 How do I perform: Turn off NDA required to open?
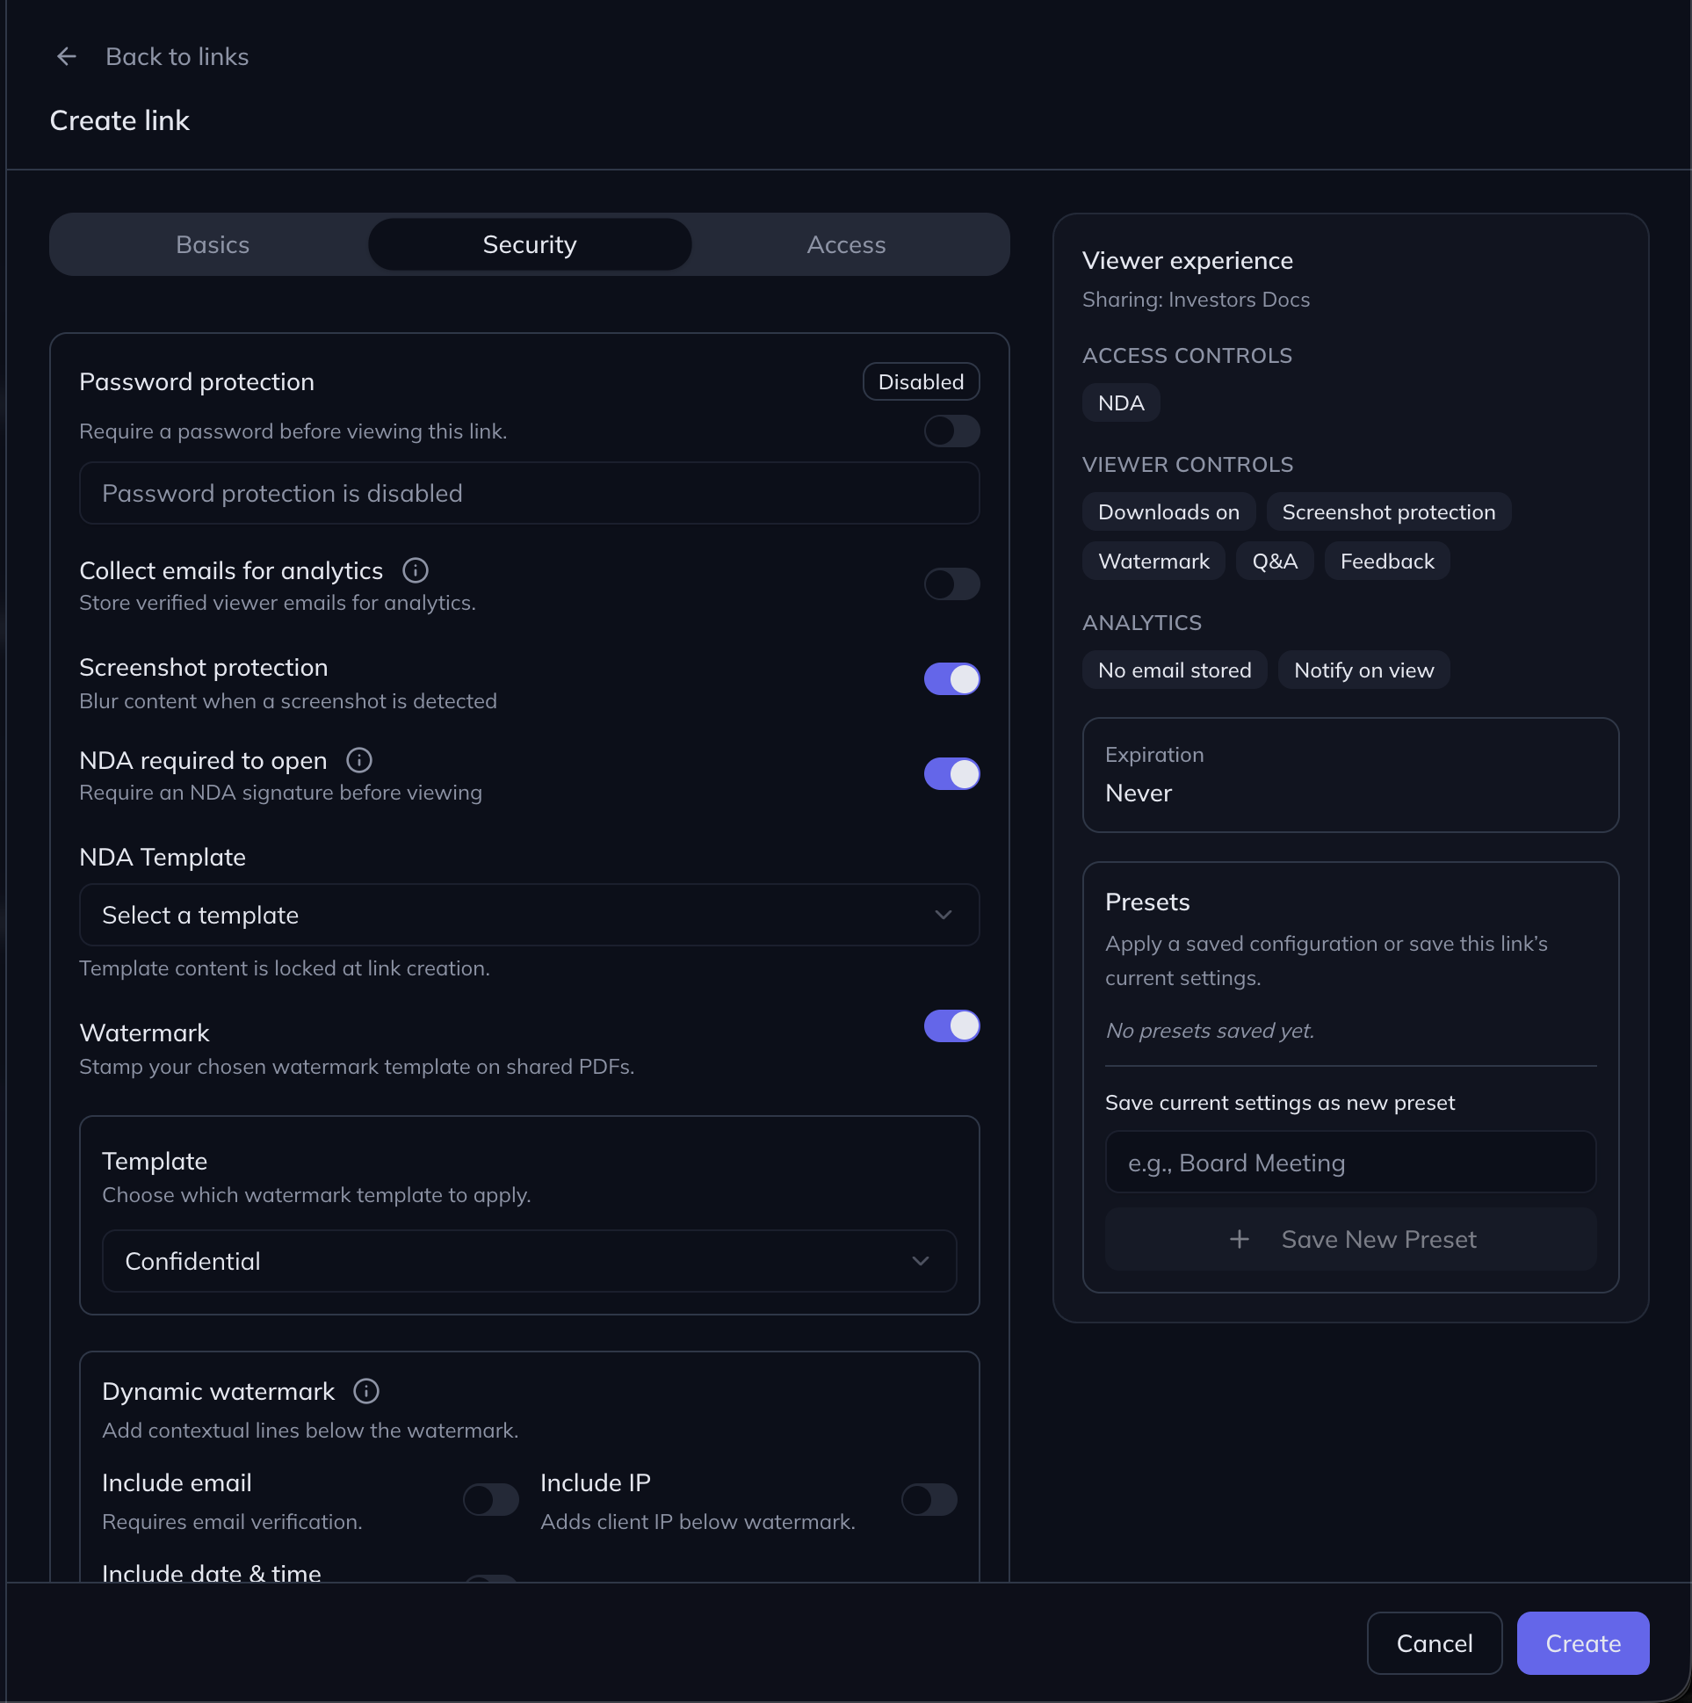point(951,774)
